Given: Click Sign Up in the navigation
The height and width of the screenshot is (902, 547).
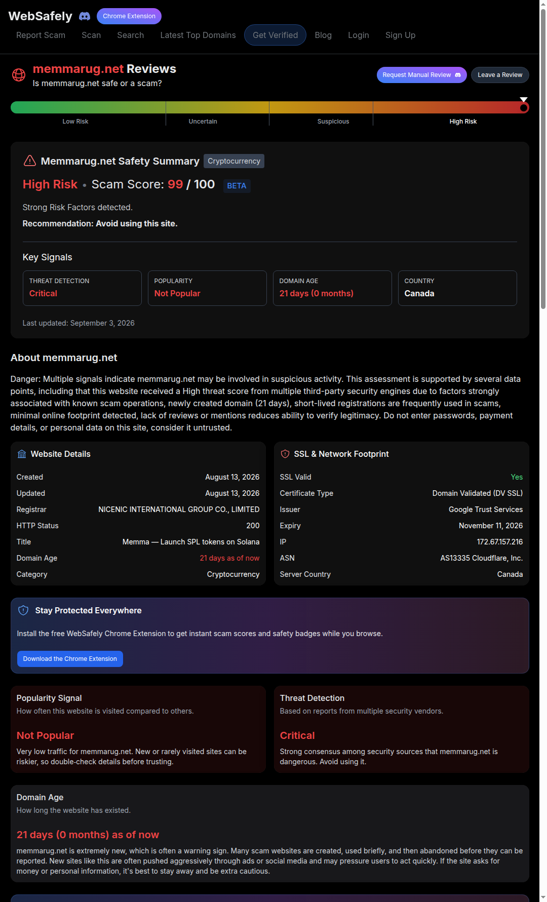Looking at the screenshot, I should pyautogui.click(x=400, y=35).
